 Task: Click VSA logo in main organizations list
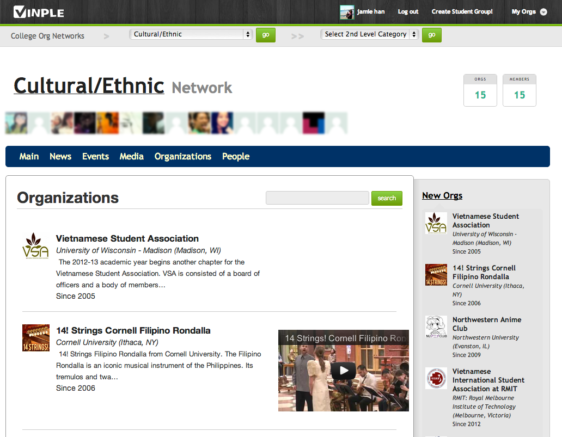pos(35,246)
